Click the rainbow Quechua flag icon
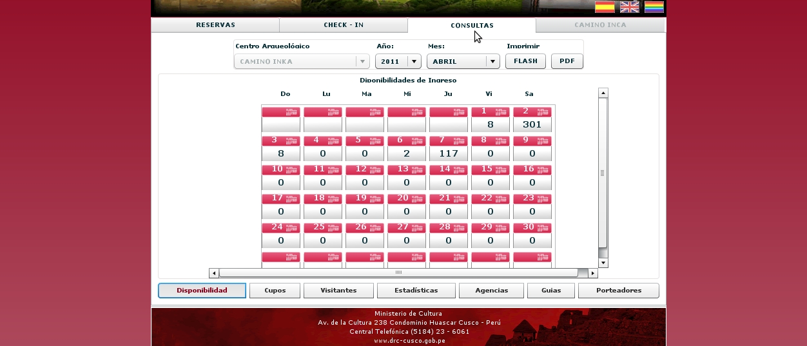 click(x=654, y=7)
